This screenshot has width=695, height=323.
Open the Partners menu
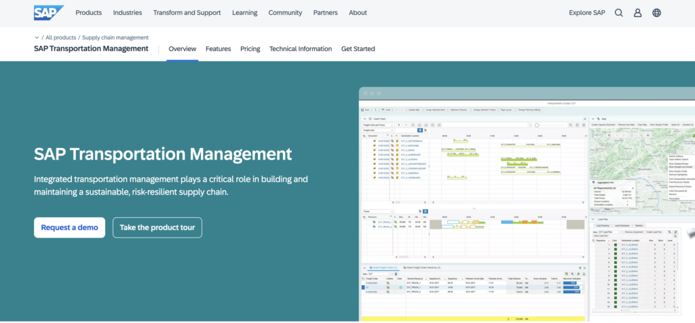click(x=325, y=12)
